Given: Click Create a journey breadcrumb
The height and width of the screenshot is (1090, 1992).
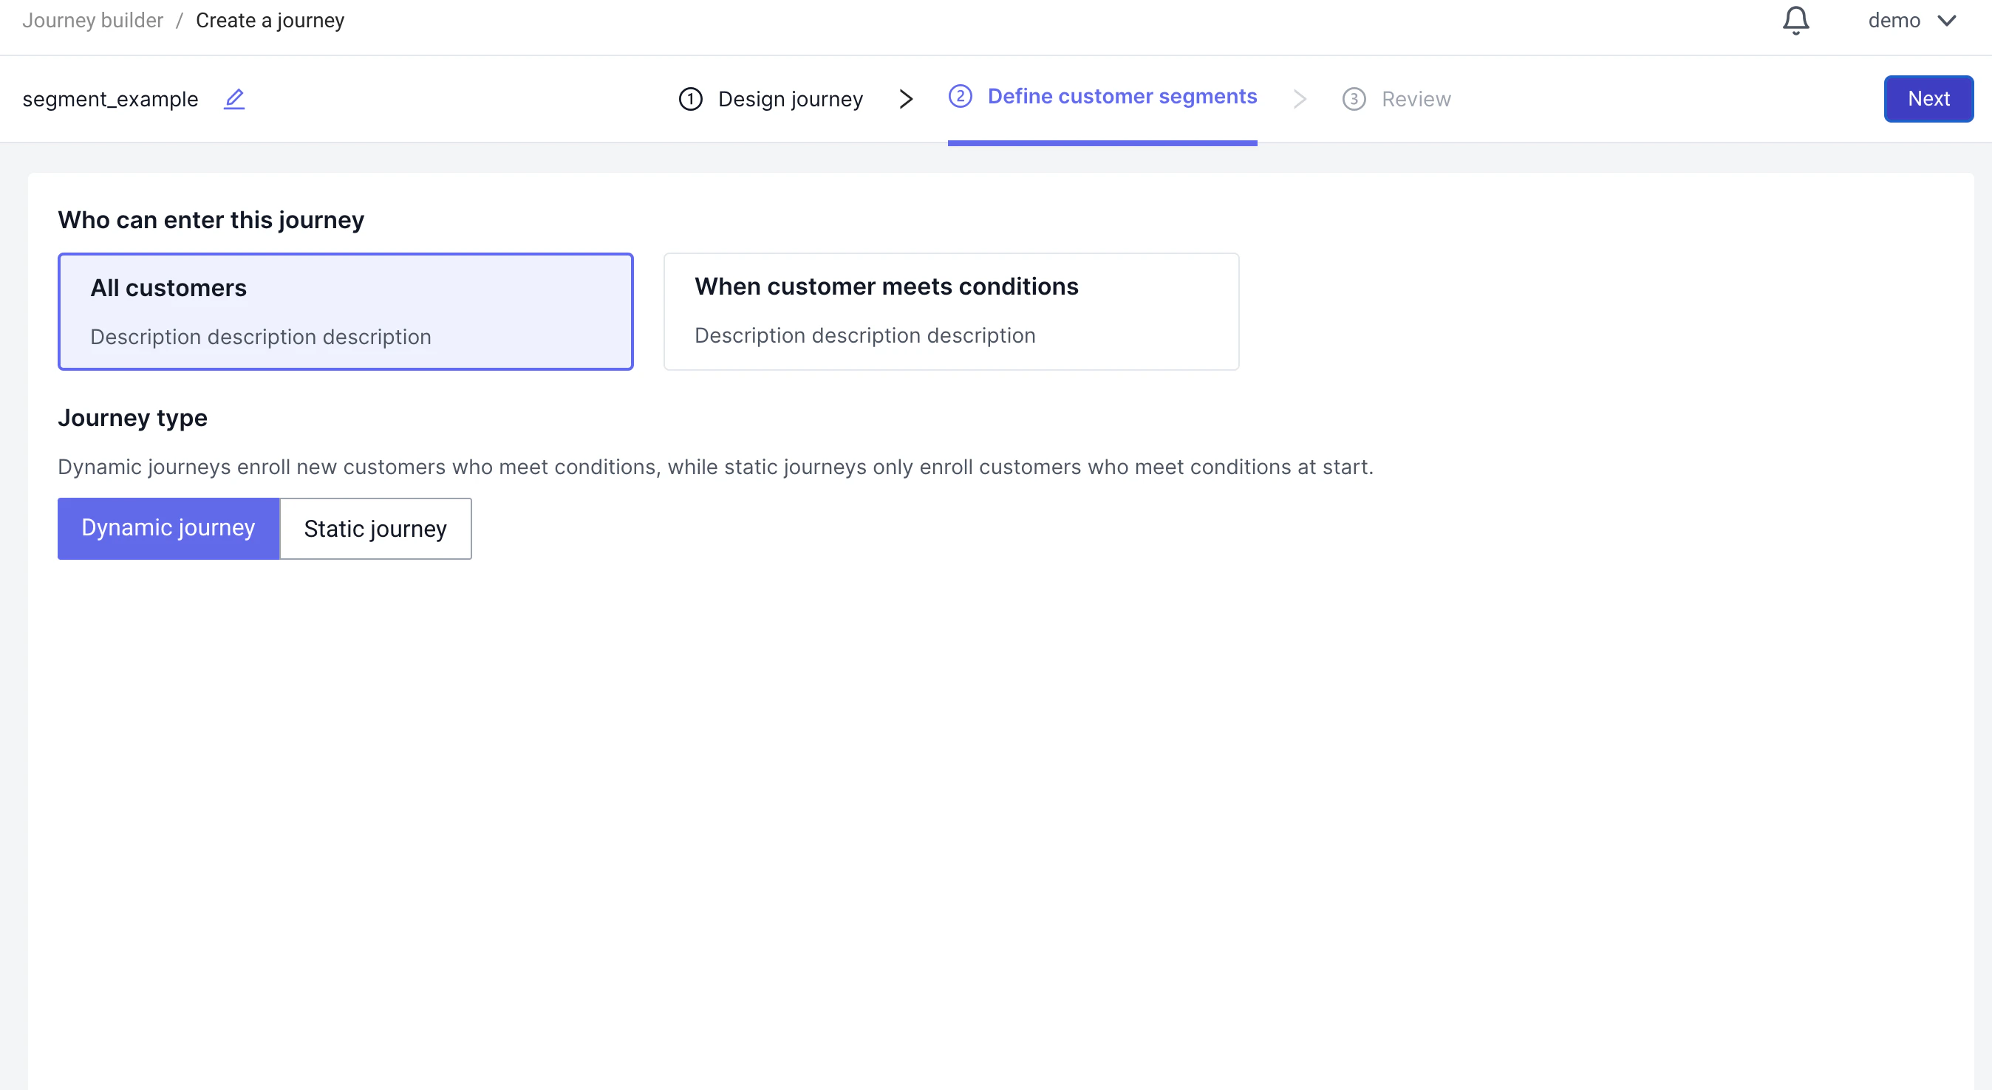Looking at the screenshot, I should tap(270, 20).
